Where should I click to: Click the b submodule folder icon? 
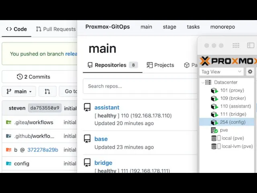coord(8,150)
